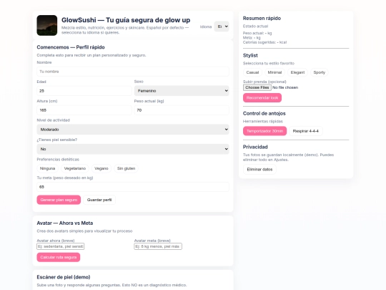This screenshot has width=386, height=290.
Task: Focus the Nombre text field
Action: (x=133, y=72)
